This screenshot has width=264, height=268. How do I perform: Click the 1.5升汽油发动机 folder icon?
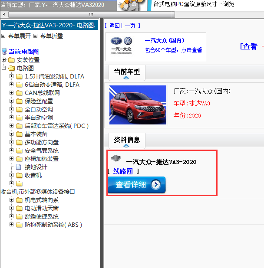19,76
